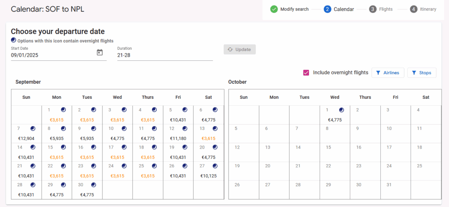Open the Start Date calendar picker icon

click(x=100, y=52)
